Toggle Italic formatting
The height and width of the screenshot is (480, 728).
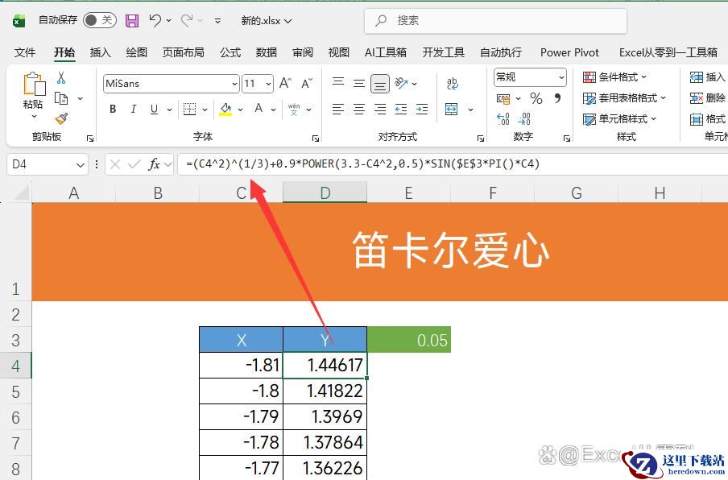coord(134,110)
